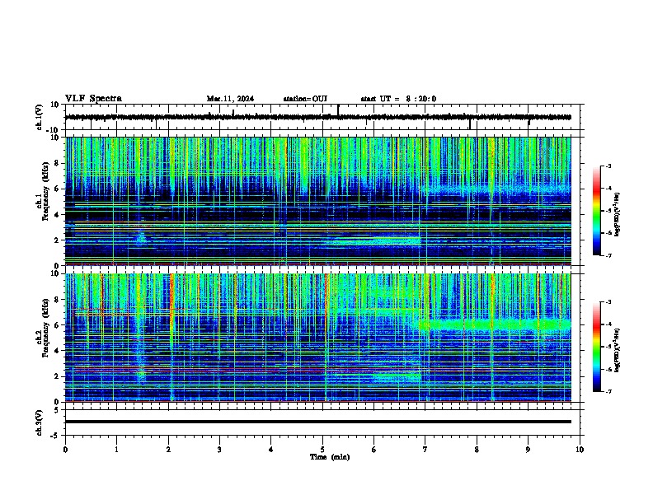Click the "-5" tick on the ch.3(V) axis
The image size is (653, 504).
pos(55,436)
